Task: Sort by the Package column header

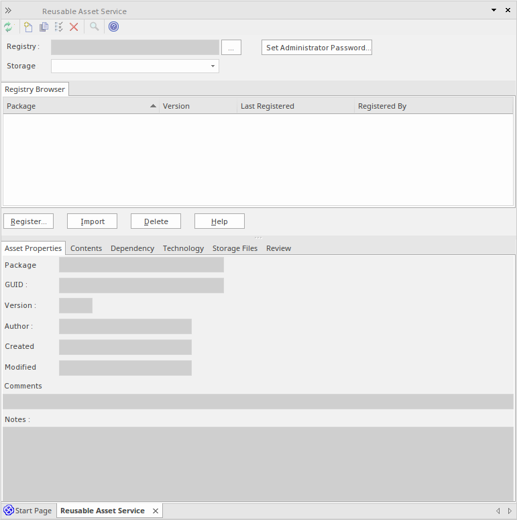Action: click(x=80, y=106)
